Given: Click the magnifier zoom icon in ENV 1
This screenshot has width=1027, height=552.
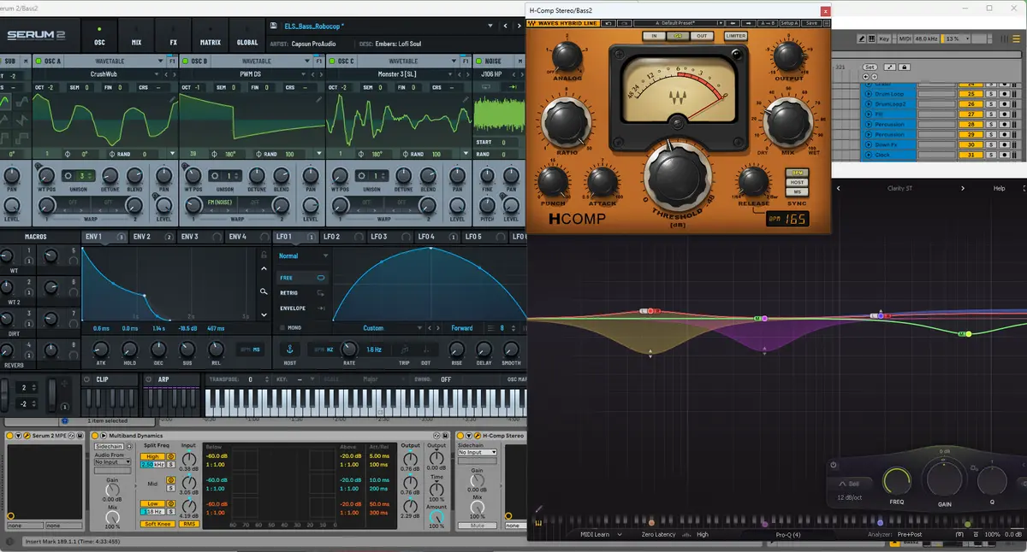Looking at the screenshot, I should click(x=264, y=291).
